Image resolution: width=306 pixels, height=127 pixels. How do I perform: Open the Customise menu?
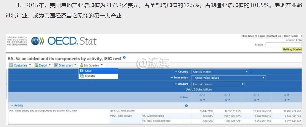tap(20, 65)
